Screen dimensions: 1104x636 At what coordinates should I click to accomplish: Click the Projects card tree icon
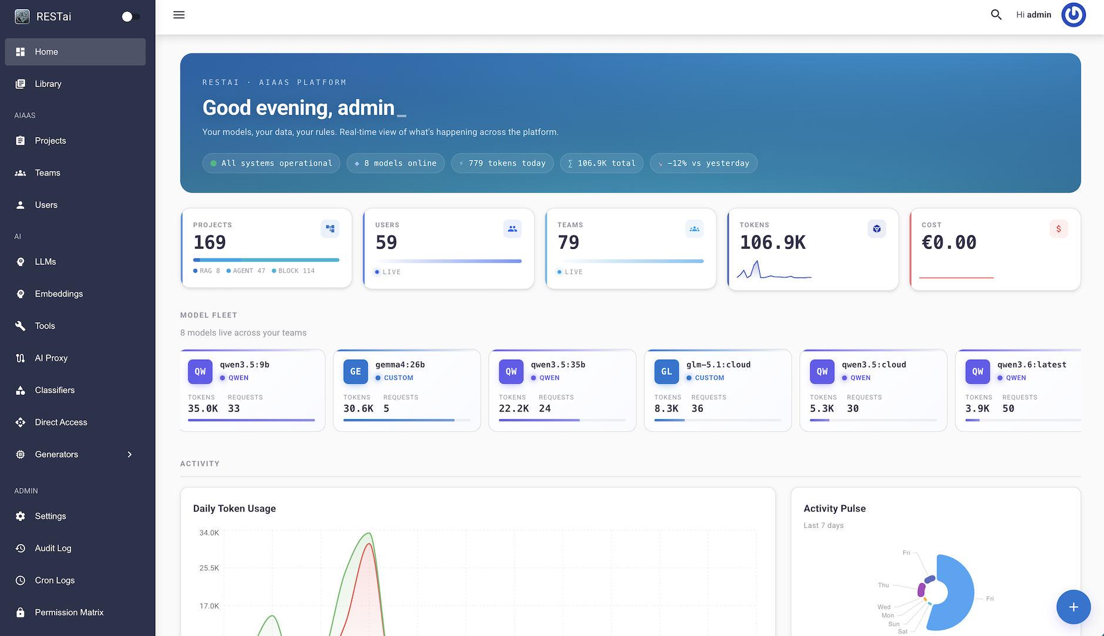click(330, 229)
